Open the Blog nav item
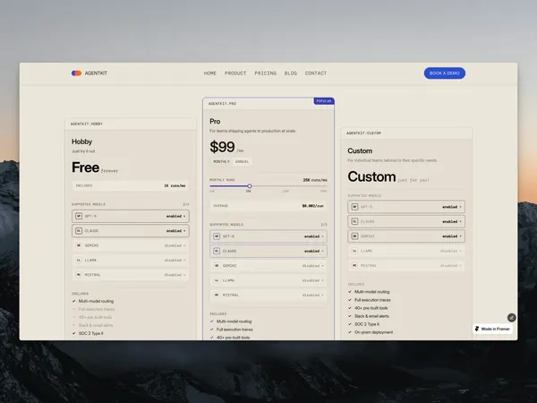 (290, 73)
